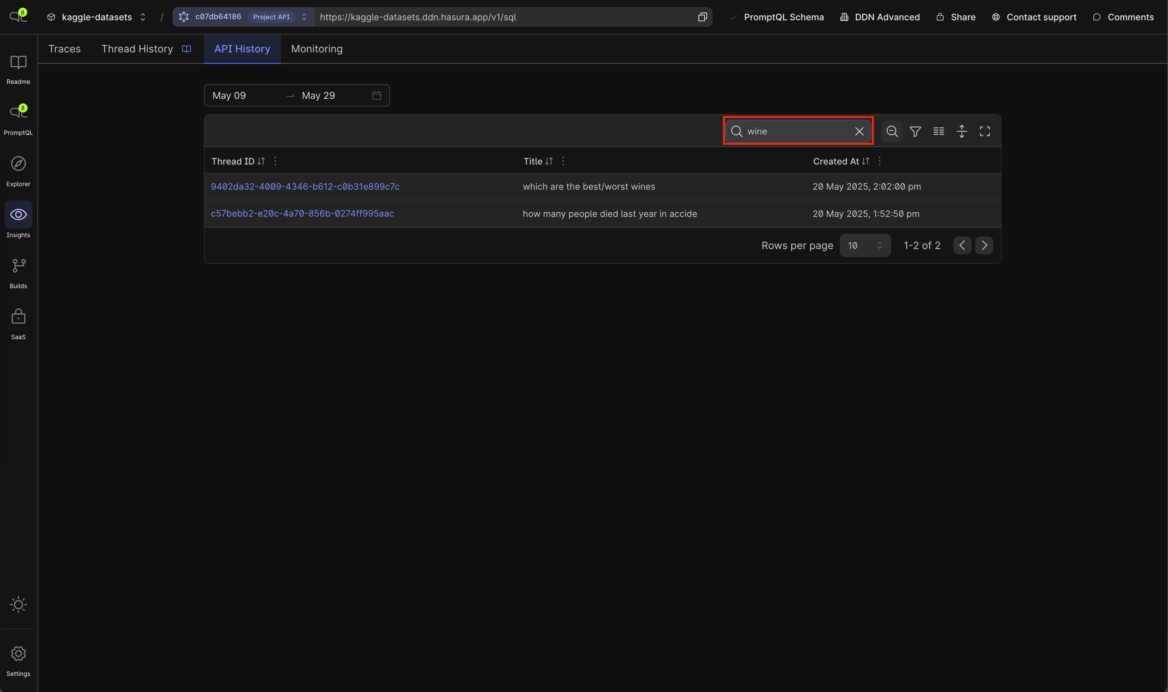The height and width of the screenshot is (692, 1168).
Task: Open the Rows per page dropdown
Action: click(x=865, y=245)
